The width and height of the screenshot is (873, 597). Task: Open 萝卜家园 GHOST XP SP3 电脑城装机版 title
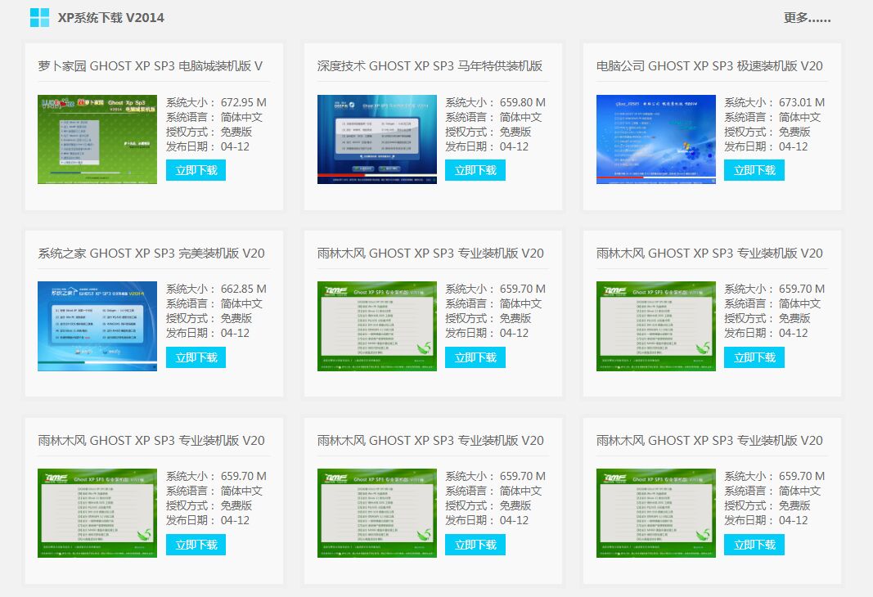tap(151, 66)
